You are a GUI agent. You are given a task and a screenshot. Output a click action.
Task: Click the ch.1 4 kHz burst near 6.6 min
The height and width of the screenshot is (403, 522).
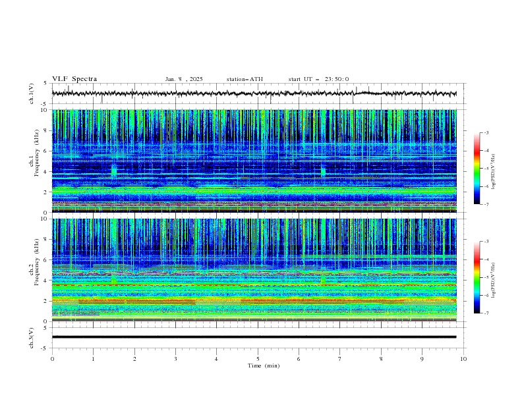click(x=323, y=171)
